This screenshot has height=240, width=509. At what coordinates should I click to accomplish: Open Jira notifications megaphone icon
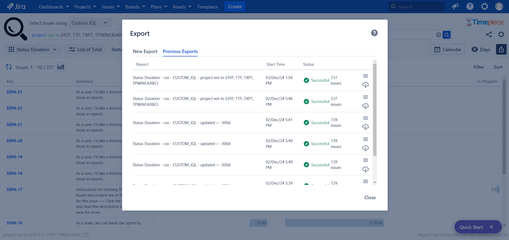click(455, 7)
